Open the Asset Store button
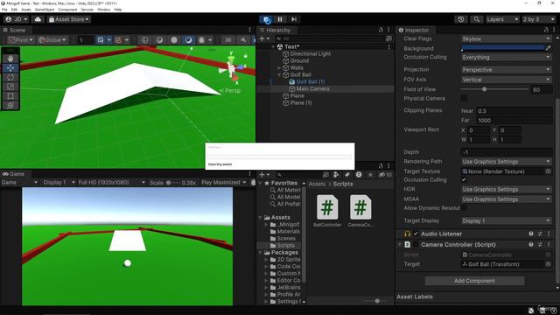This screenshot has height=315, width=560. [68, 19]
